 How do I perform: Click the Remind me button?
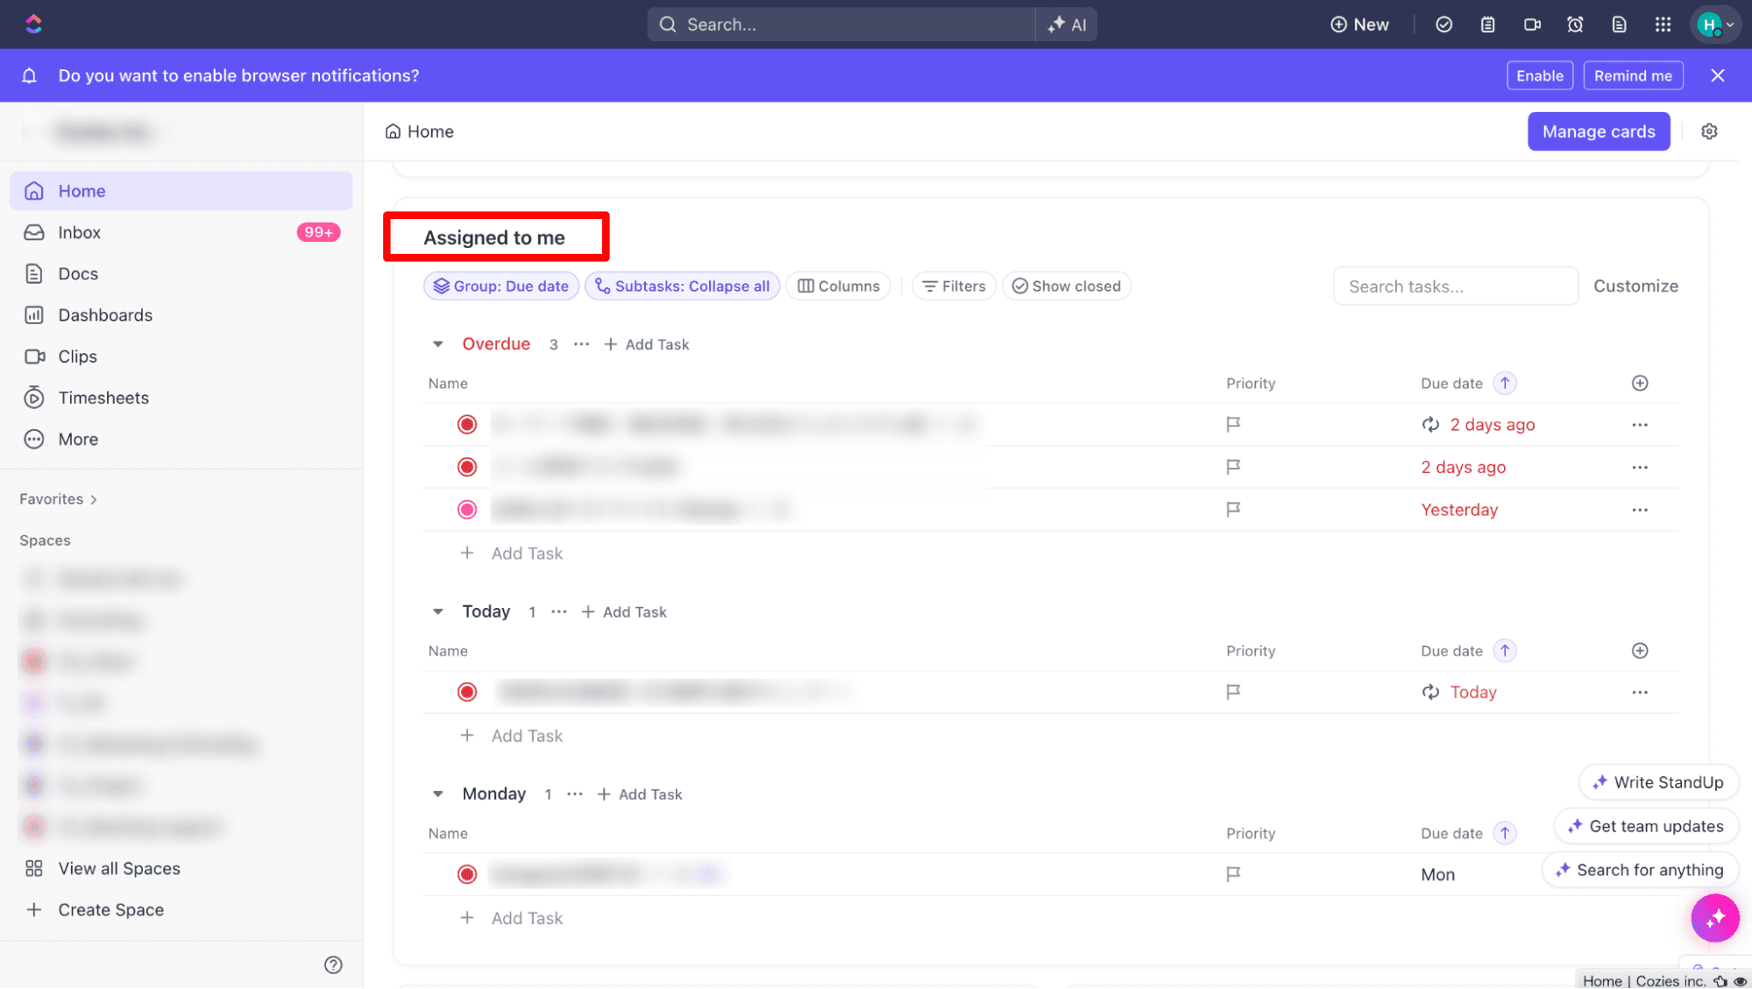[x=1633, y=75]
